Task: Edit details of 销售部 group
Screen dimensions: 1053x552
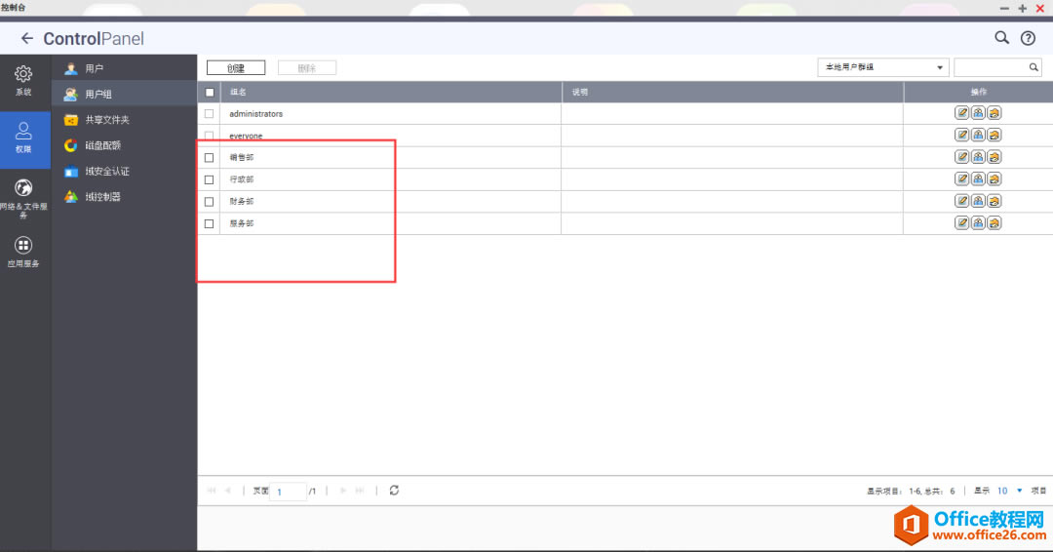Action: pyautogui.click(x=961, y=156)
